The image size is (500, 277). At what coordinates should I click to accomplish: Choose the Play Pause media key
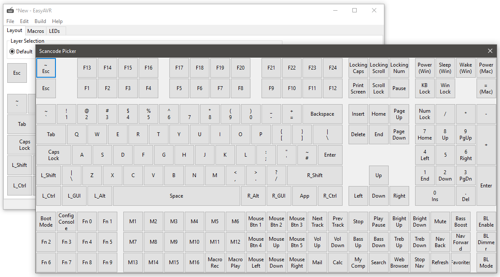coord(378,222)
